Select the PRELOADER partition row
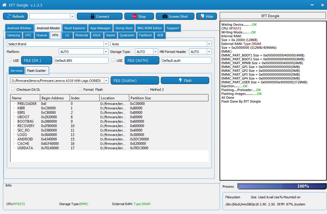 pyautogui.click(x=109, y=103)
